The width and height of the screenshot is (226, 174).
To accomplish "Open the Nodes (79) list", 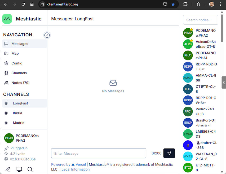I will point(24,83).
